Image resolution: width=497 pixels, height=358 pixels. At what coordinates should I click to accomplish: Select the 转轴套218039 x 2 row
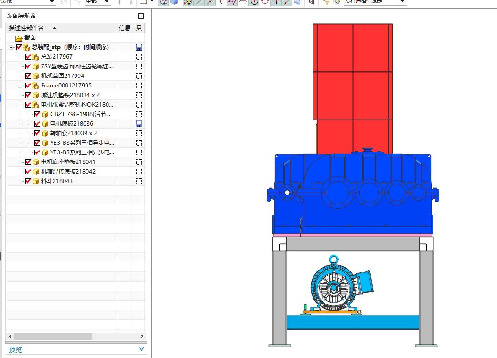click(74, 133)
